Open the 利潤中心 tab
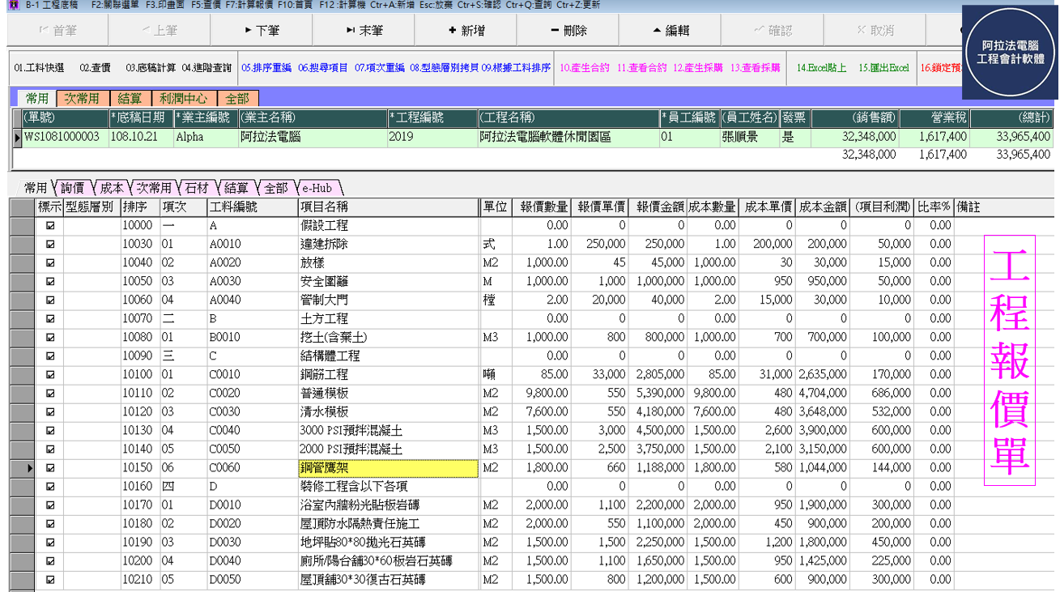1060x592 pixels. pyautogui.click(x=183, y=98)
